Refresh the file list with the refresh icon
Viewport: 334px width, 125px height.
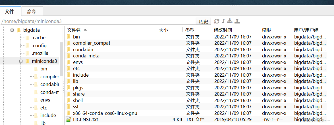[x=217, y=21]
